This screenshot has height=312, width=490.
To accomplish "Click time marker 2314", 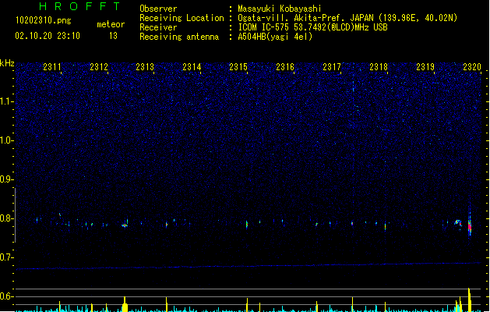I will [x=192, y=67].
